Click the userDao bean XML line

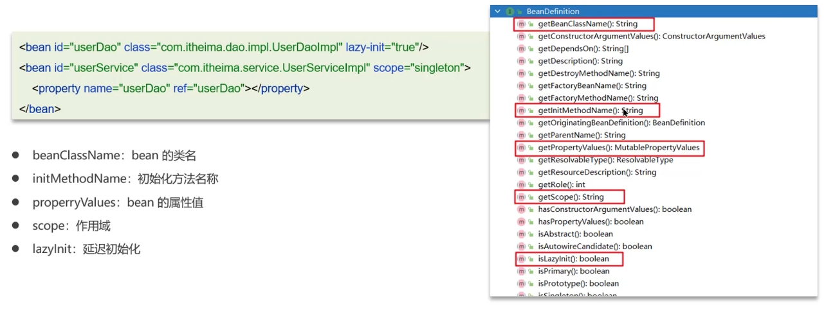pyautogui.click(x=224, y=48)
